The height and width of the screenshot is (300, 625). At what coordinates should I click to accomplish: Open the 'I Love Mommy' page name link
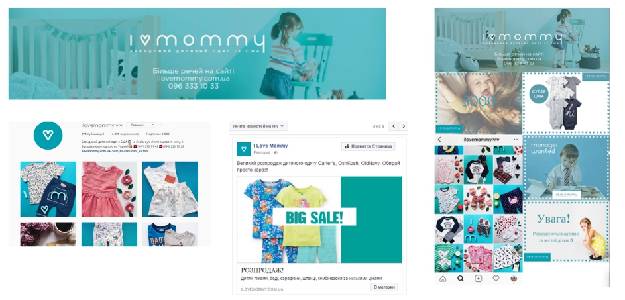click(270, 146)
